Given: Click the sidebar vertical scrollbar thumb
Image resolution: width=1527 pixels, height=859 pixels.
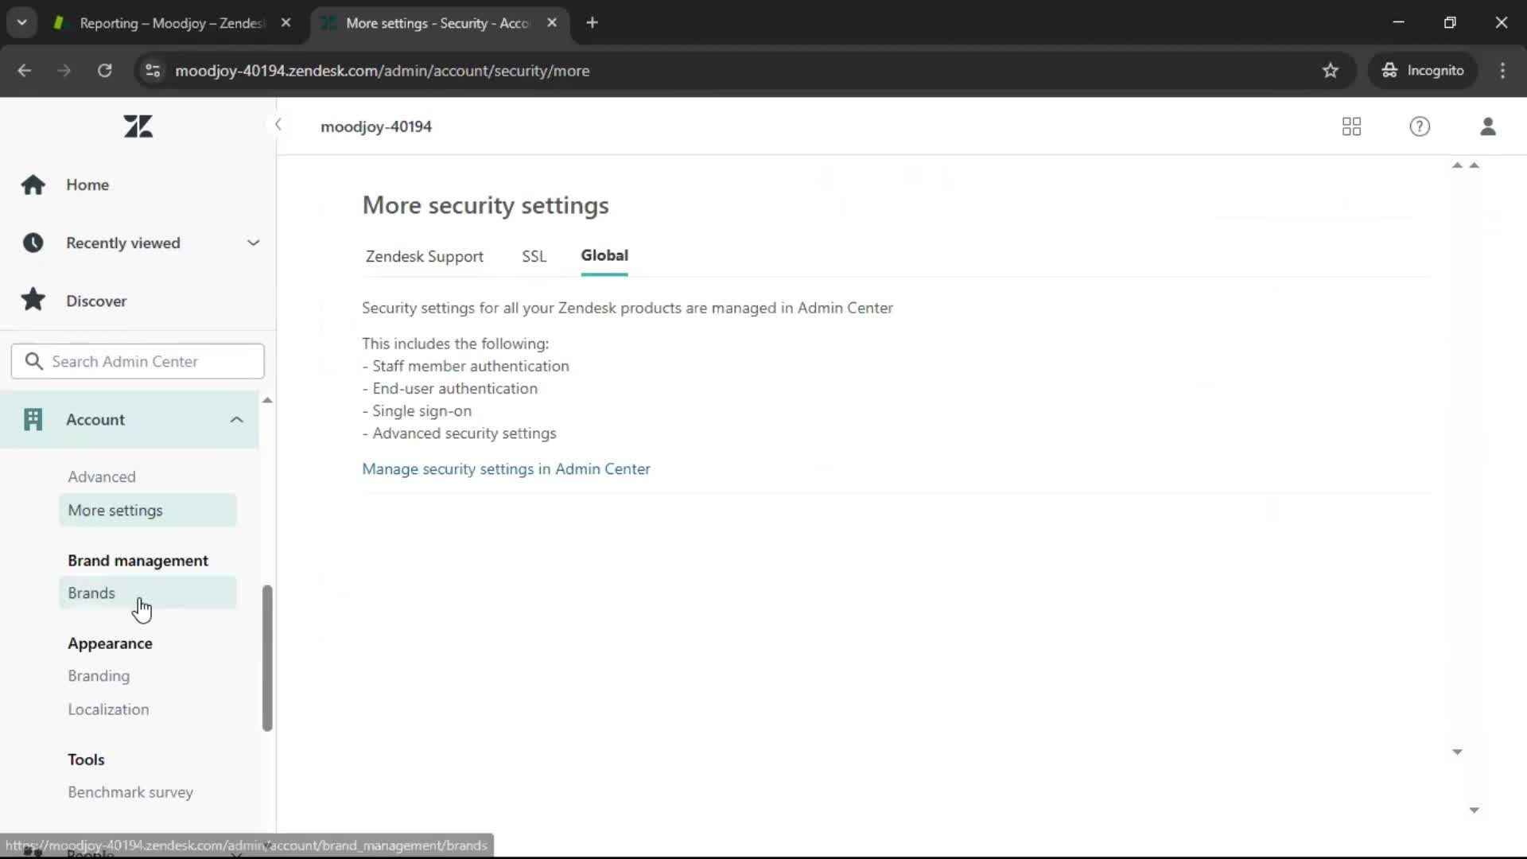Looking at the screenshot, I should coord(267,658).
